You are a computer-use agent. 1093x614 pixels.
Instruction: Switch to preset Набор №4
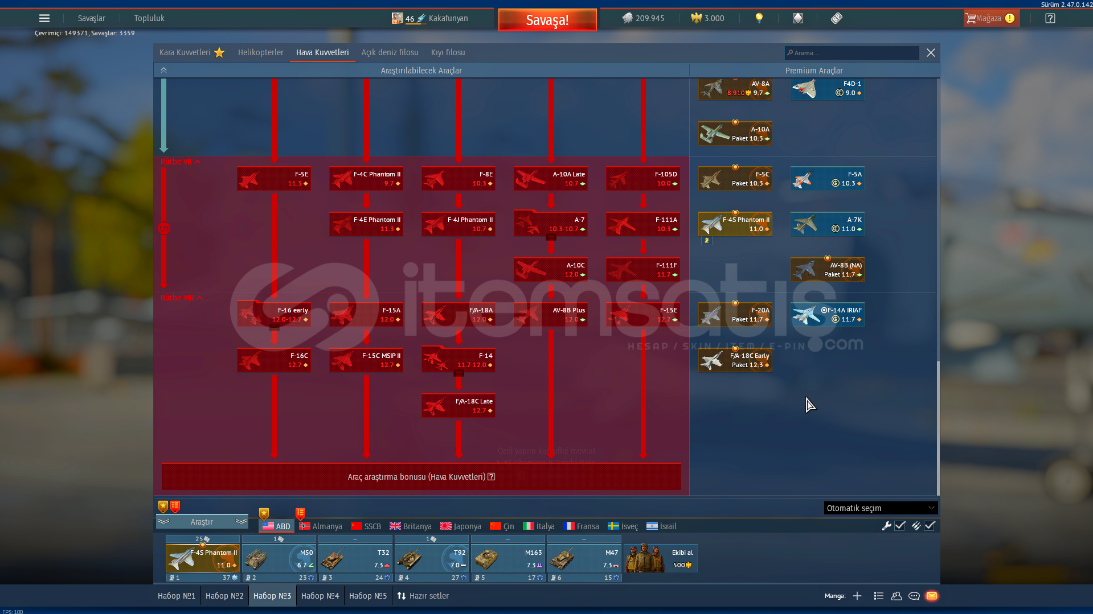[x=320, y=596]
